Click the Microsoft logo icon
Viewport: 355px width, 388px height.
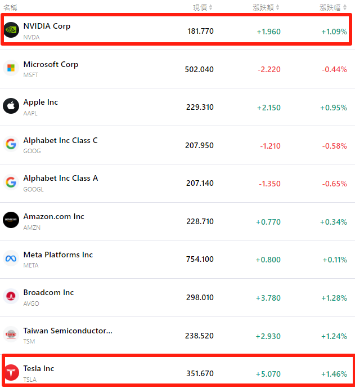11,68
